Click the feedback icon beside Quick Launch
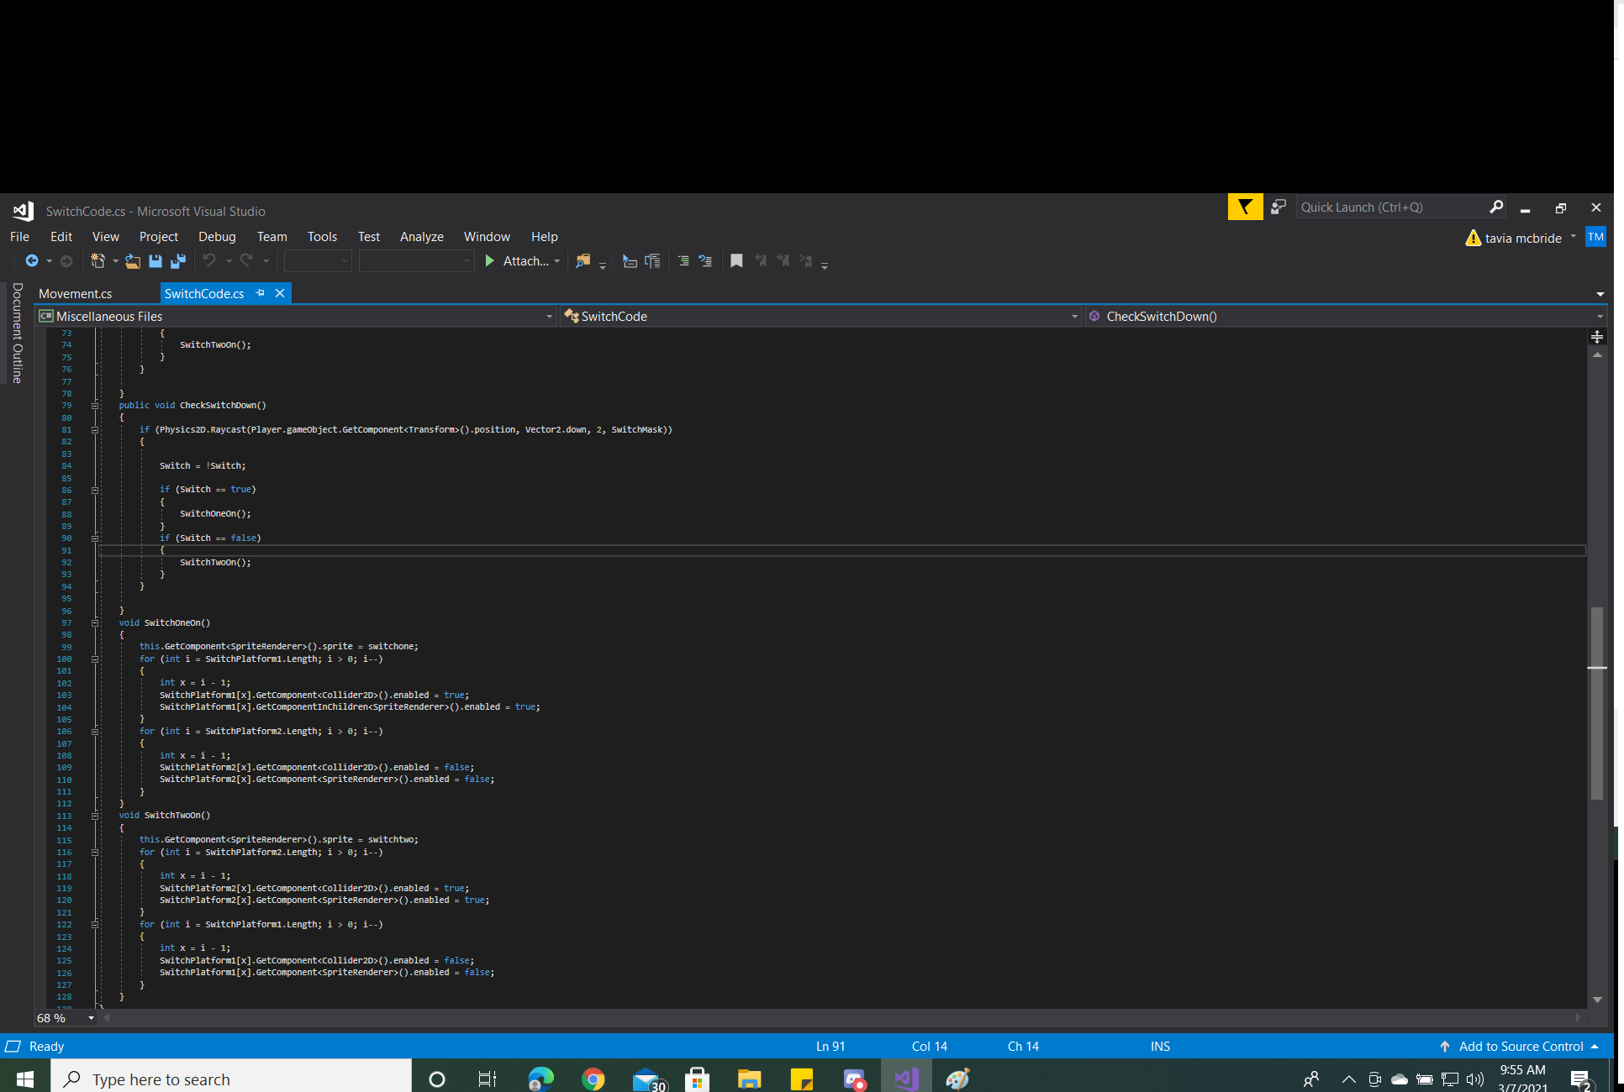 (1278, 207)
